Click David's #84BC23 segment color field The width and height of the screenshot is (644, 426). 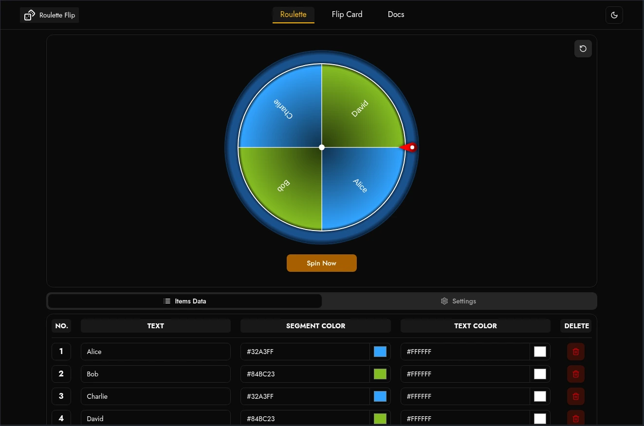[305, 418]
